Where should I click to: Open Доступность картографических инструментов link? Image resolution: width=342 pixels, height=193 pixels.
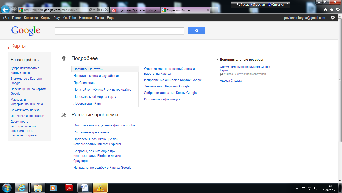tap(24, 128)
